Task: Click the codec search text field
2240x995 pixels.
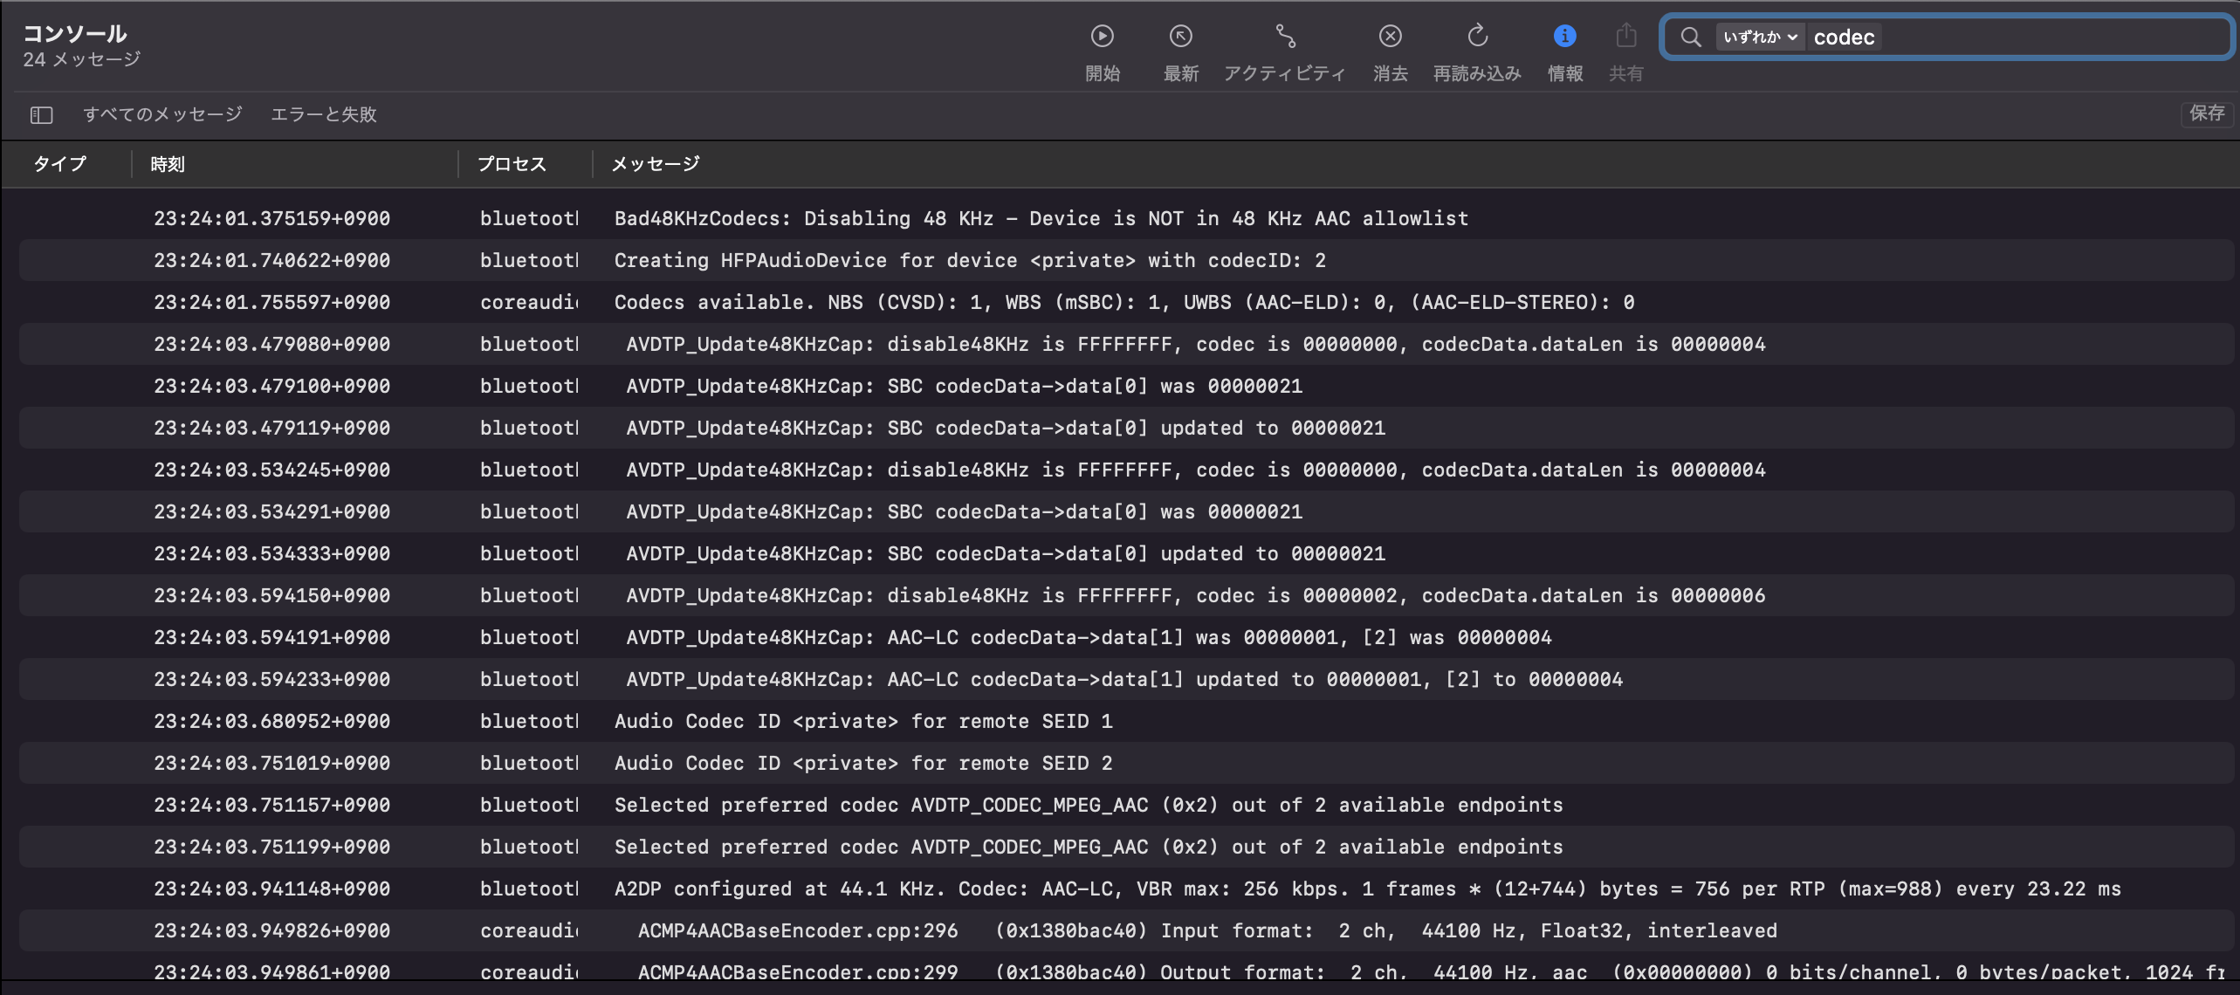Action: (x=2008, y=38)
